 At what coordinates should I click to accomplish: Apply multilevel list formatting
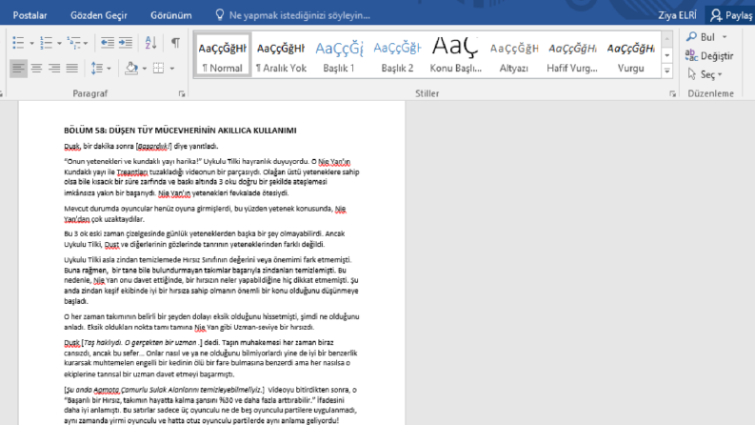73,43
